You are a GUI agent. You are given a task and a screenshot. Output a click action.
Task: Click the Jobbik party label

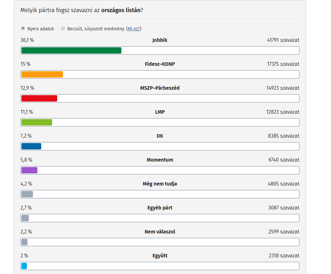point(160,40)
